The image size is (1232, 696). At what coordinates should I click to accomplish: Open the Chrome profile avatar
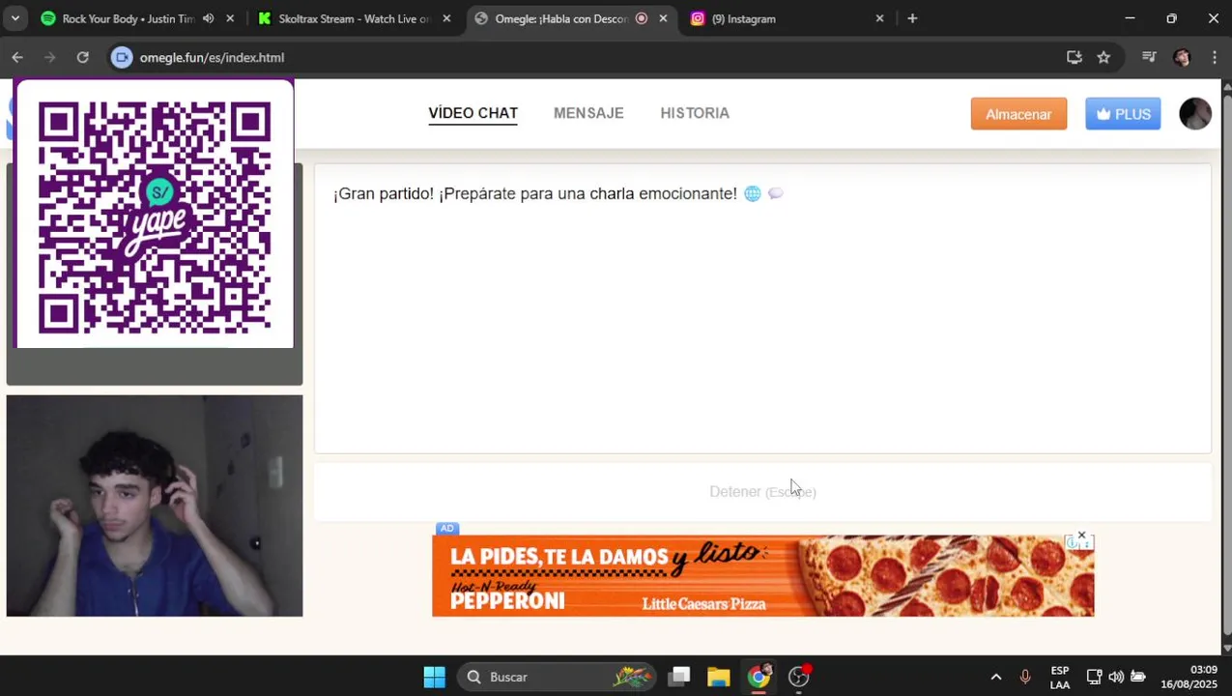[1182, 57]
